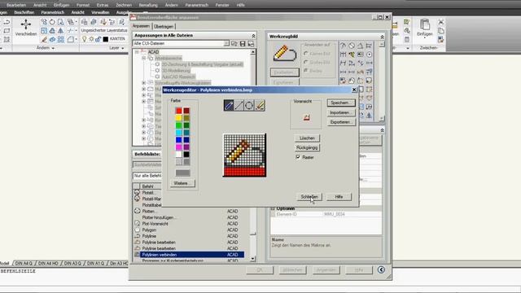Image resolution: width=521 pixels, height=293 pixels.
Task: Open the Zeichnen menu
Action: (124, 5)
